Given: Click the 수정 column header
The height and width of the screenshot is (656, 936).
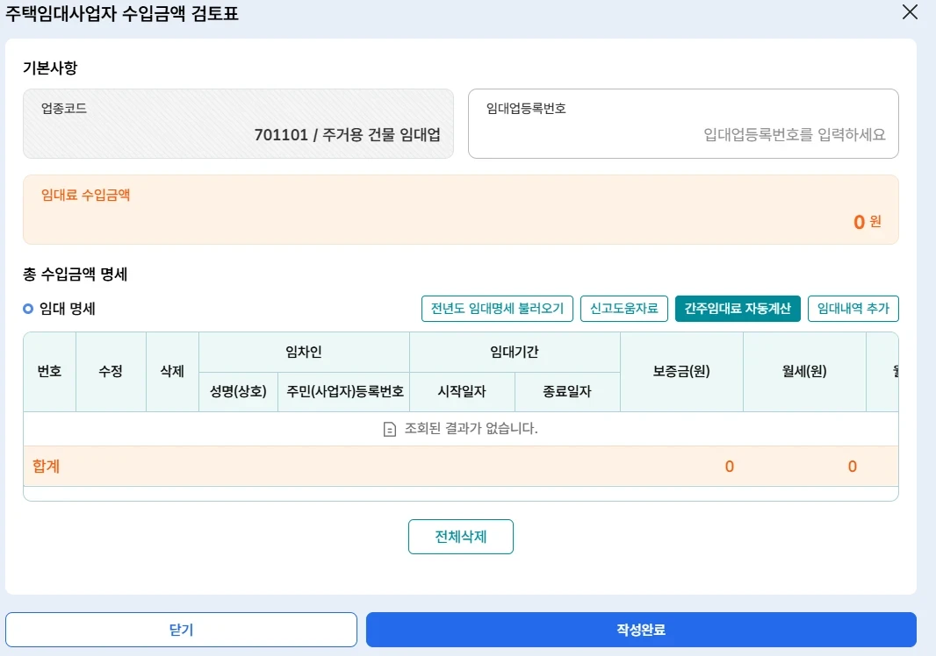Looking at the screenshot, I should [111, 371].
